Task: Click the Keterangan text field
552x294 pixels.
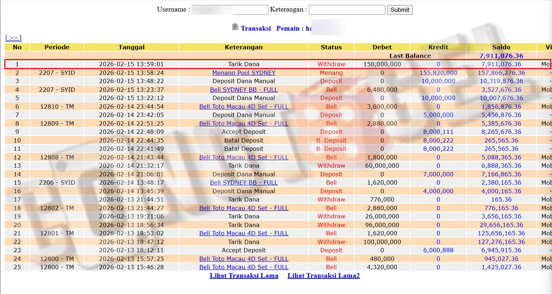Action: coord(347,10)
